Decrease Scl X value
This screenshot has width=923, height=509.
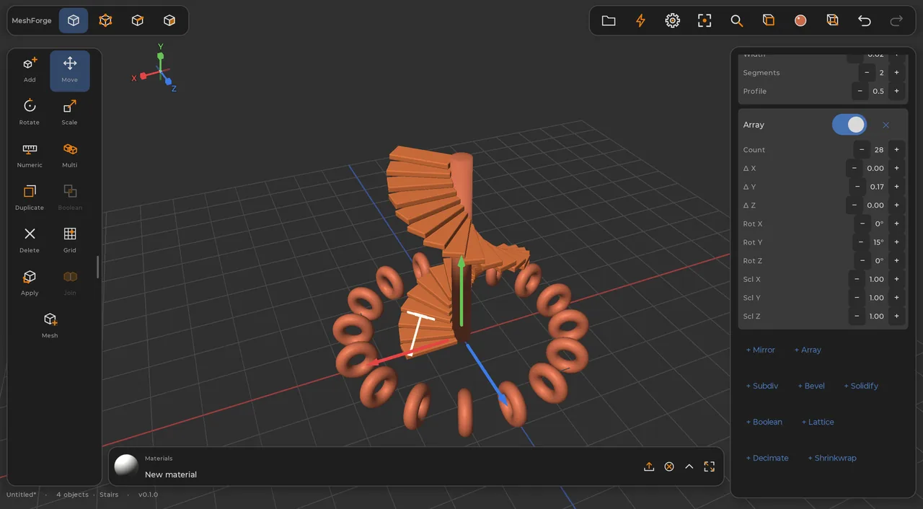pyautogui.click(x=857, y=279)
